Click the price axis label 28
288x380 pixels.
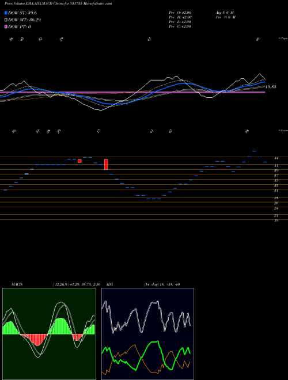tap(276, 198)
